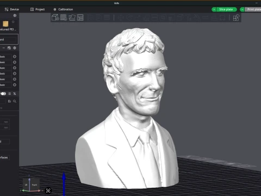Click the Auto orient icon
Image resolution: width=261 pixels, height=196 pixels.
(72, 17)
